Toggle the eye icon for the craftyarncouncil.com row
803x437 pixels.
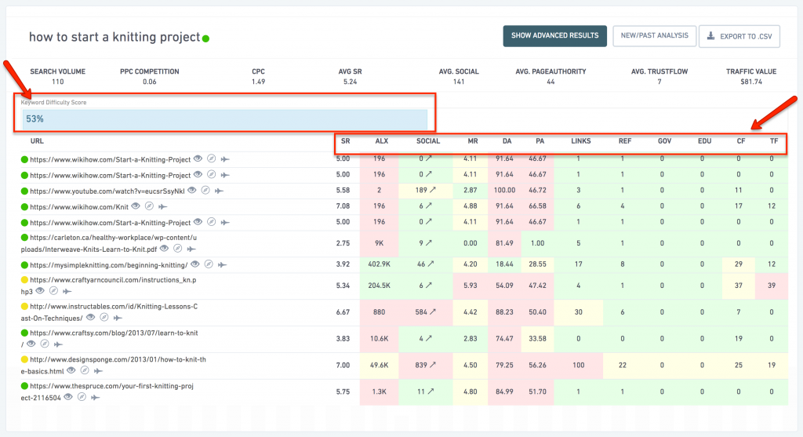tap(40, 291)
